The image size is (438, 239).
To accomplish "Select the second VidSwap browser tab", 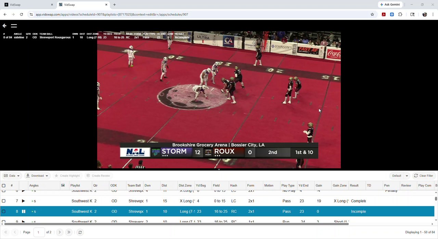I will 82,5.
